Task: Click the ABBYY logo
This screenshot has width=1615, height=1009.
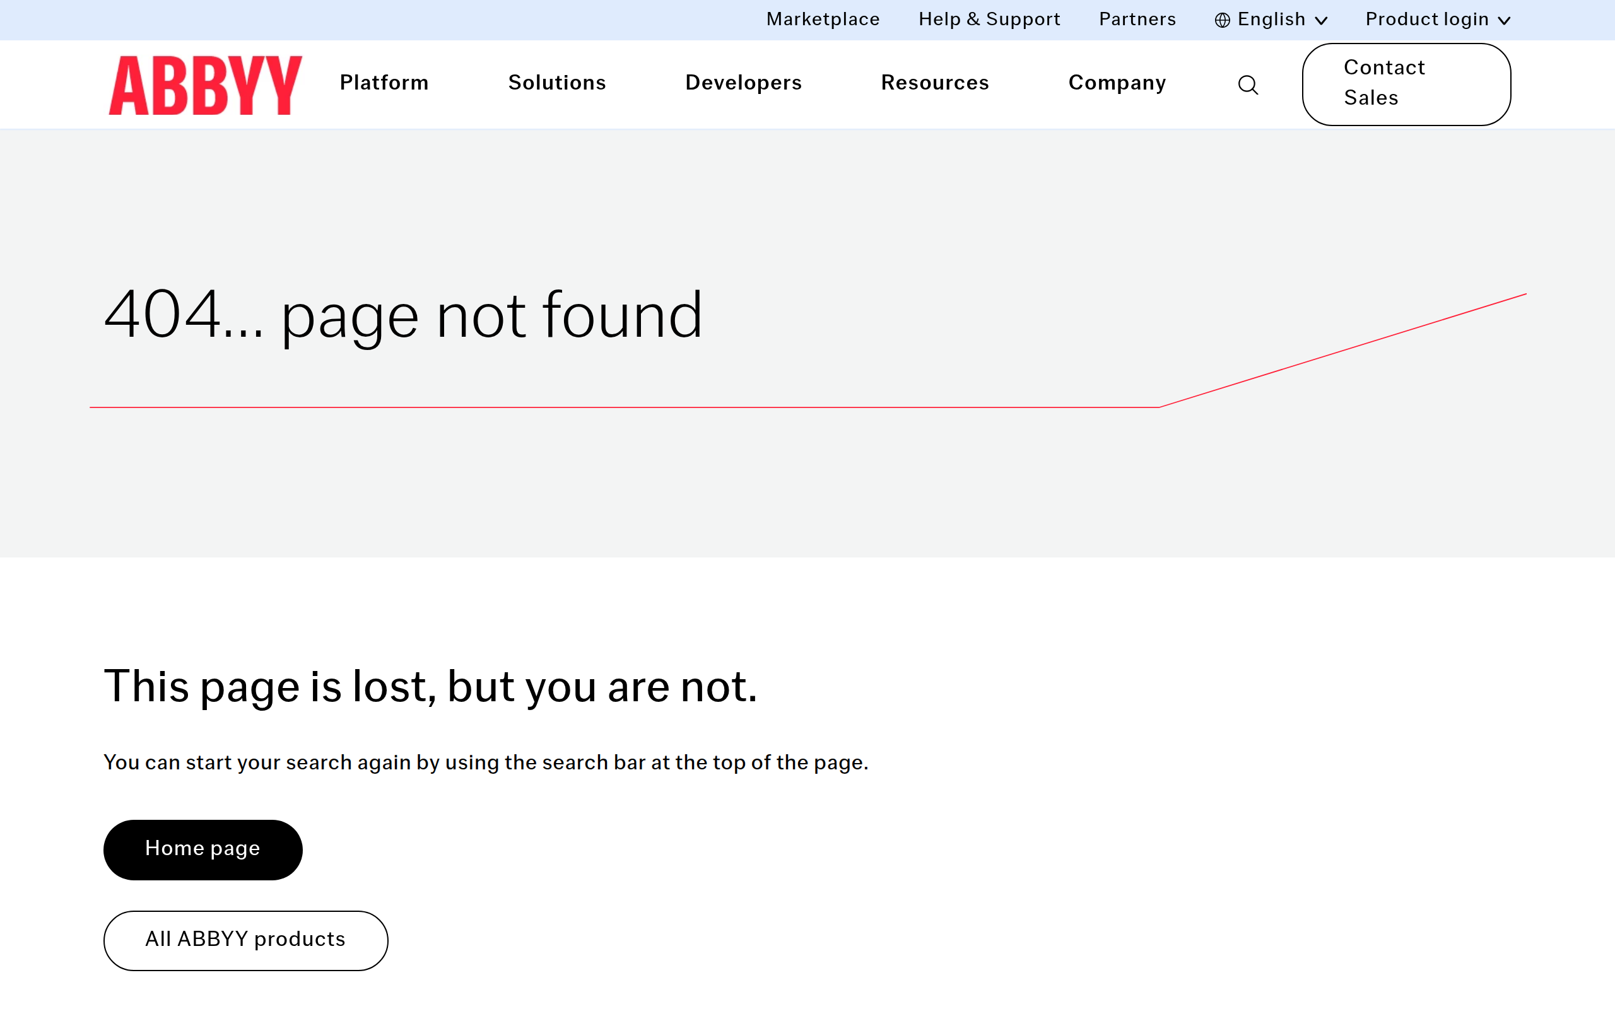Action: (x=205, y=85)
